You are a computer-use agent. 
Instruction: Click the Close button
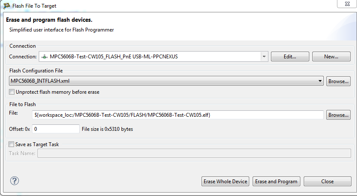(x=327, y=182)
